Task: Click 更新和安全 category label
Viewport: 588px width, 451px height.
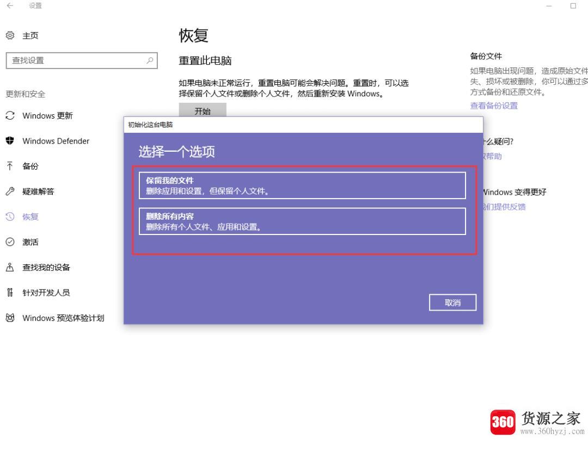Action: [x=26, y=94]
